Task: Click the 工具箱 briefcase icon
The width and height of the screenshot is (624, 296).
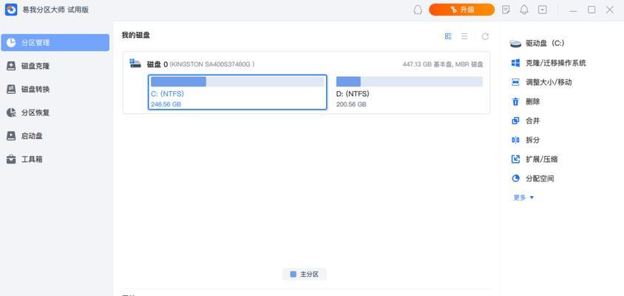Action: click(11, 159)
